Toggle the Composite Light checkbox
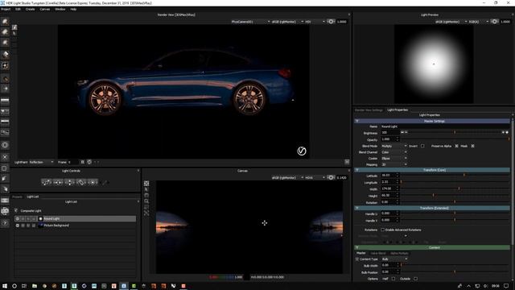The image size is (515, 290). point(16,210)
